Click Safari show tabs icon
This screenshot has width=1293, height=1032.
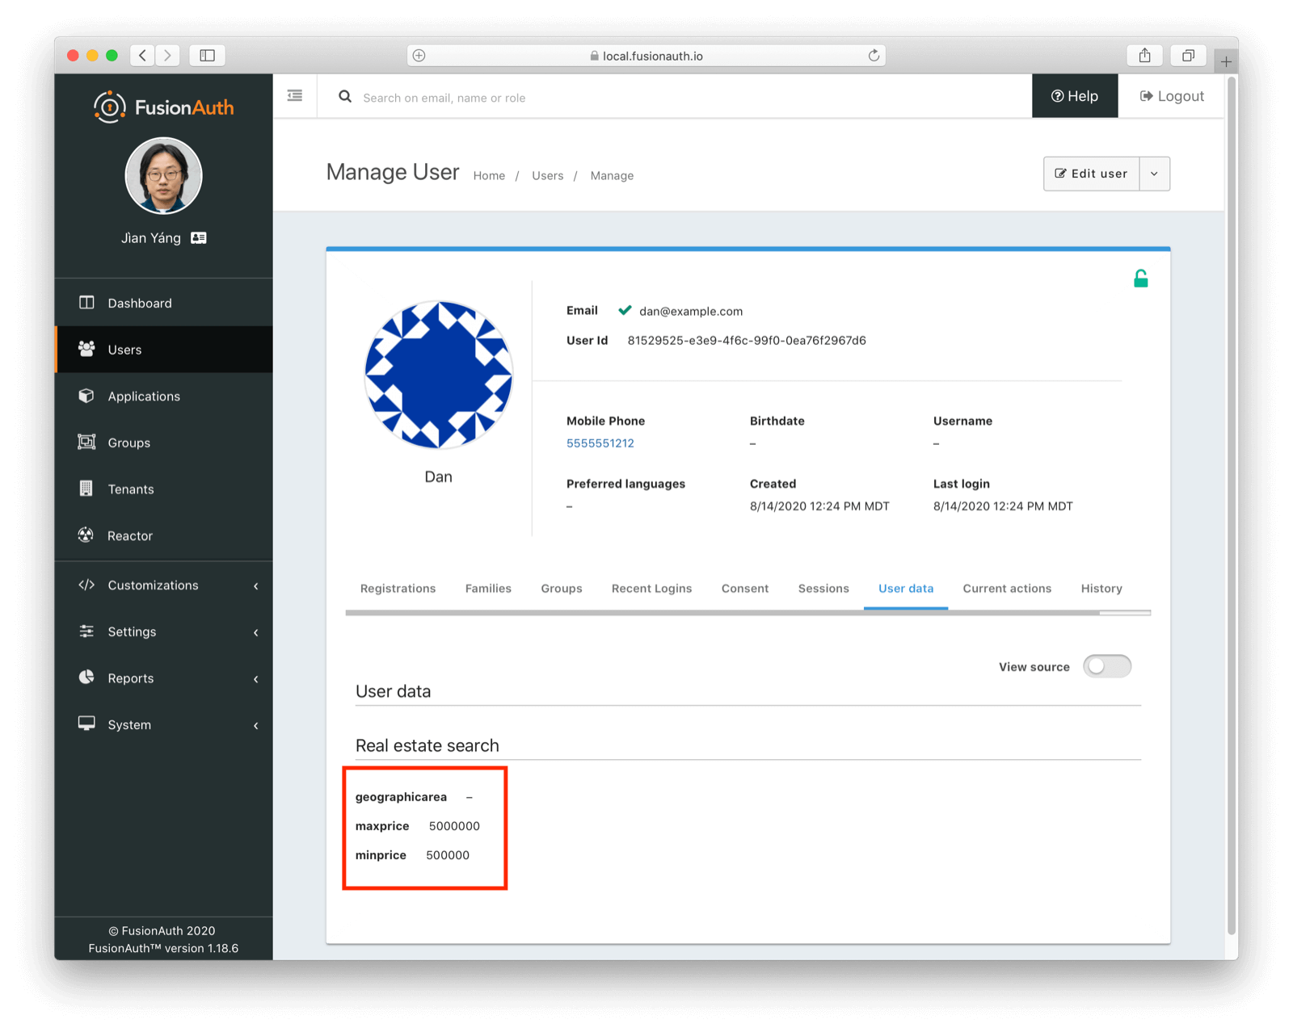pos(1188,55)
